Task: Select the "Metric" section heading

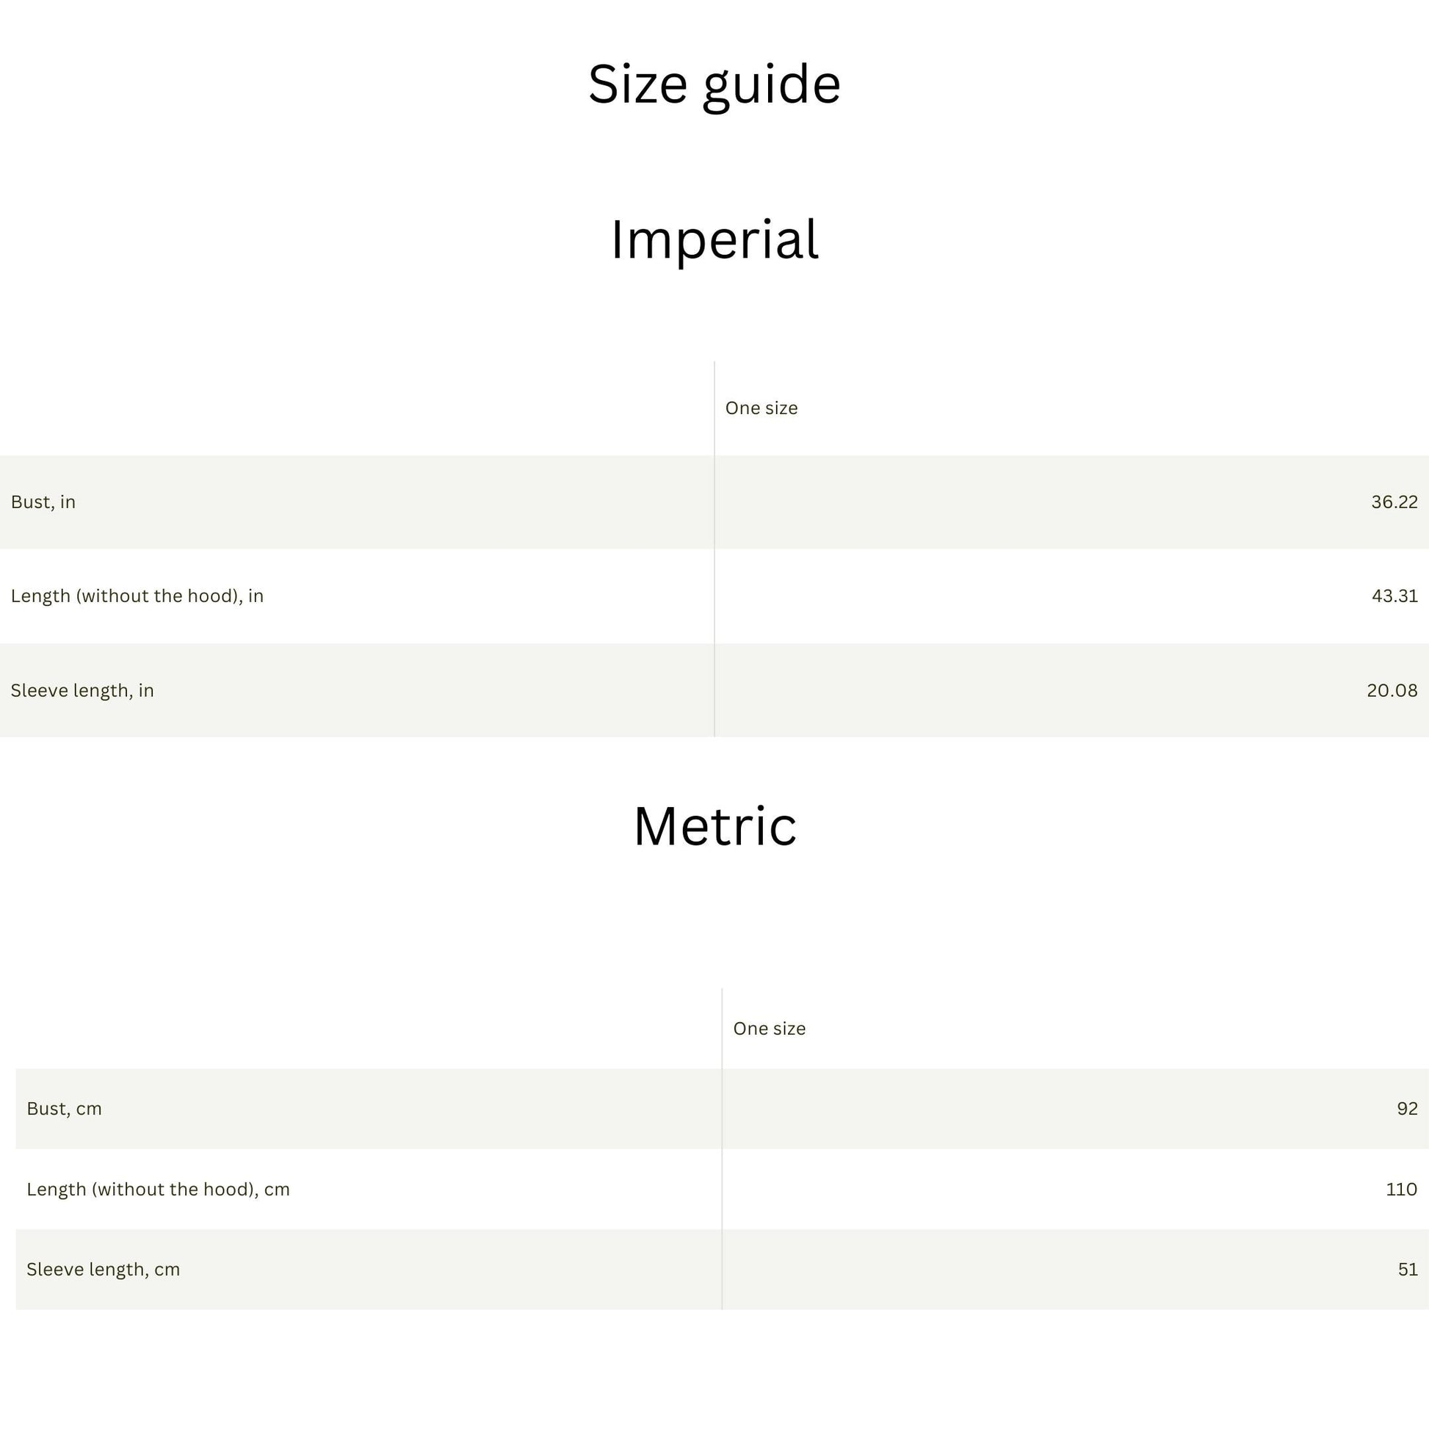Action: [714, 826]
